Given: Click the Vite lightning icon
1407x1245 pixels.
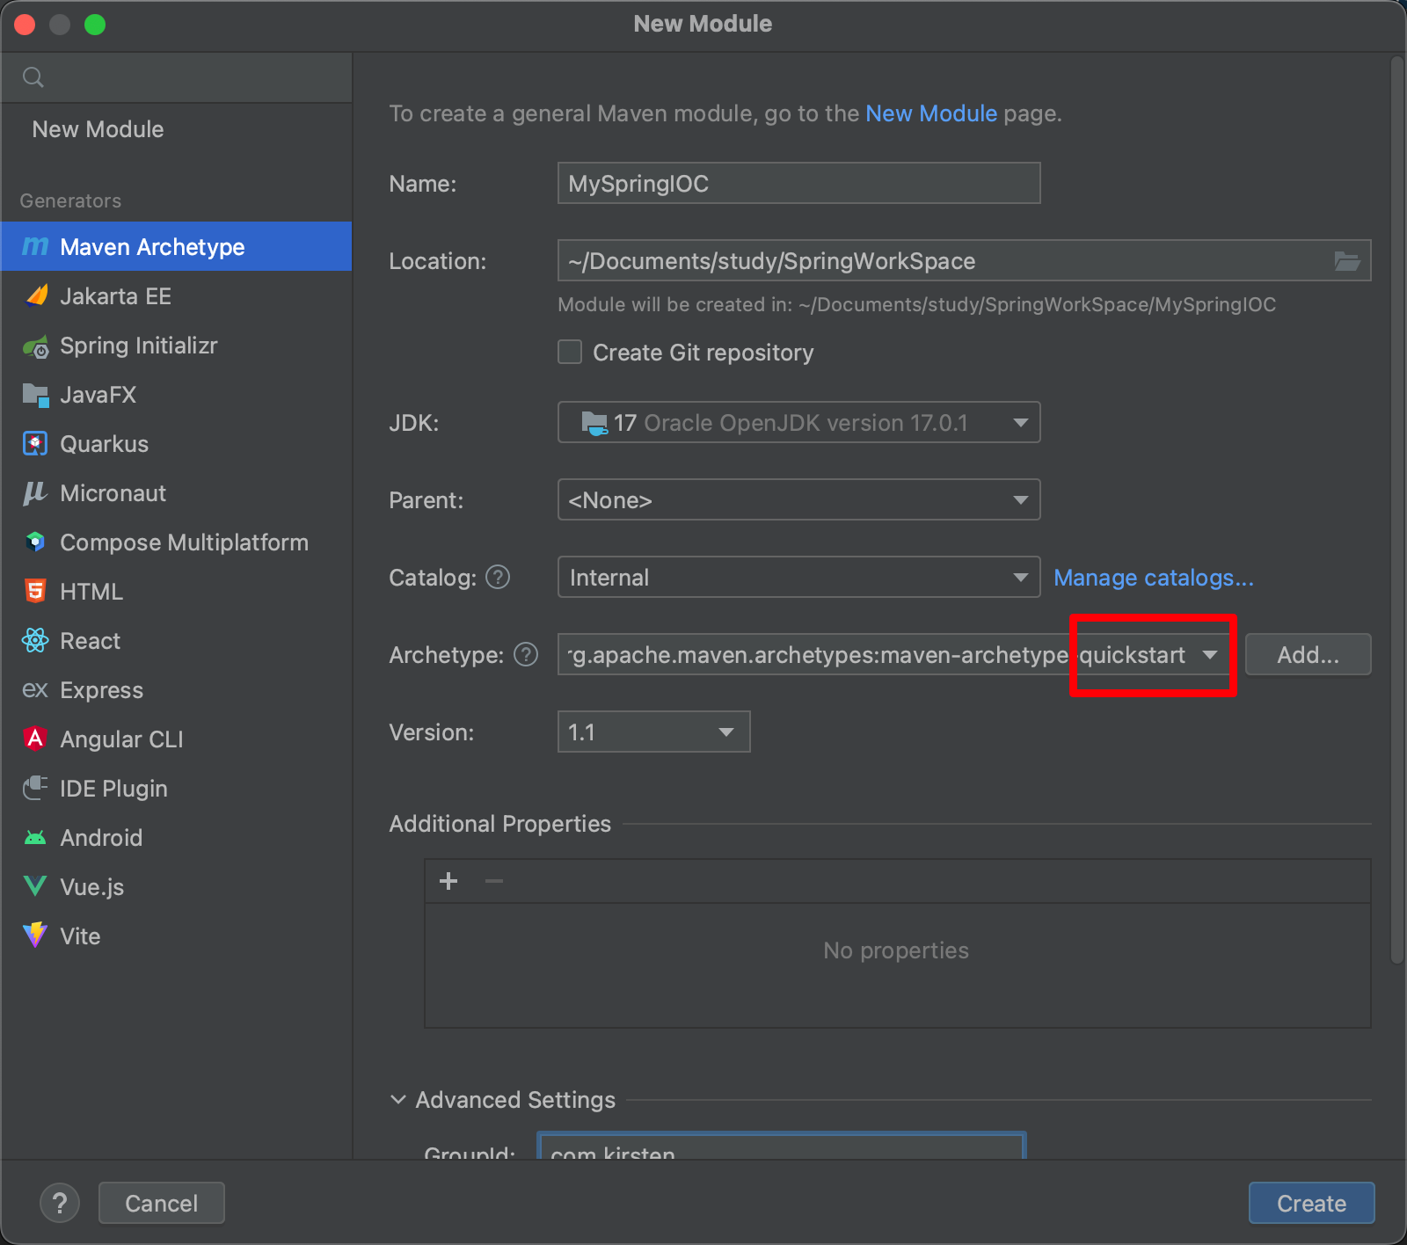Looking at the screenshot, I should click(x=35, y=935).
